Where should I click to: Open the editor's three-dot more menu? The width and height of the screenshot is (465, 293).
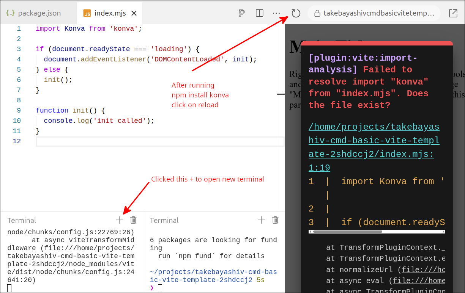click(x=276, y=13)
